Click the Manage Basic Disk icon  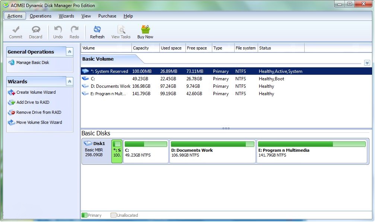[x=12, y=62]
